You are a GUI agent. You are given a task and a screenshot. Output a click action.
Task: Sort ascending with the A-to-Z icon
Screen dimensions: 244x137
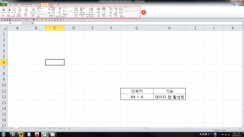pyautogui.click(x=49, y=9)
